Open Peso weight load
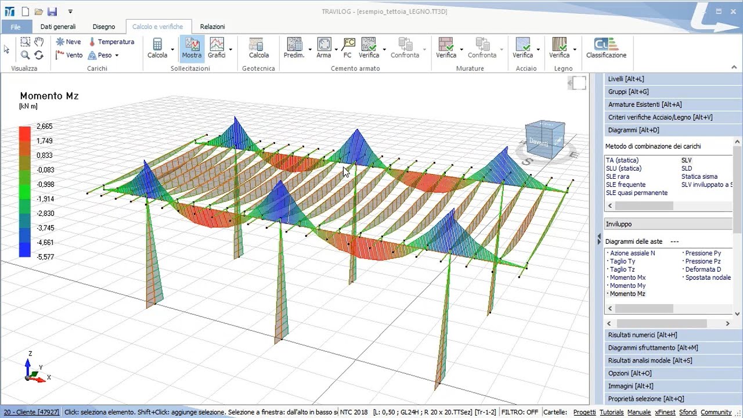Viewport: 743px width, 418px height. tap(100, 55)
